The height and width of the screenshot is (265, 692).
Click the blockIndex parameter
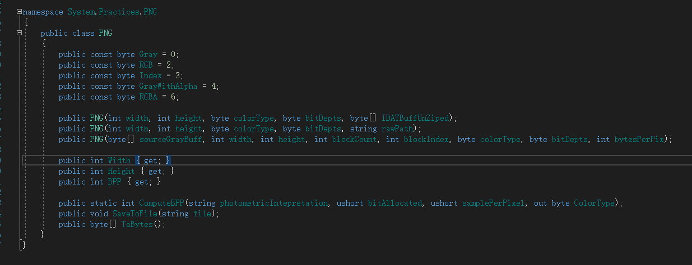click(426, 139)
